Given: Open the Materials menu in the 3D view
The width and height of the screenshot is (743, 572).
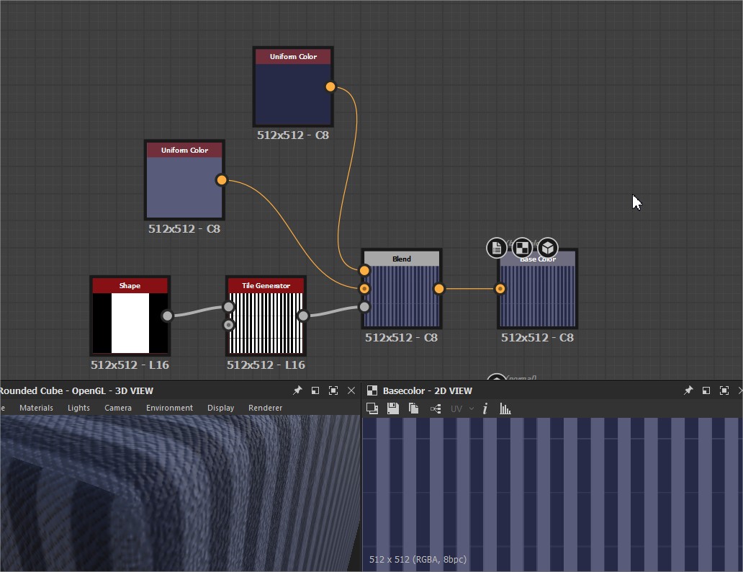Looking at the screenshot, I should [x=36, y=407].
